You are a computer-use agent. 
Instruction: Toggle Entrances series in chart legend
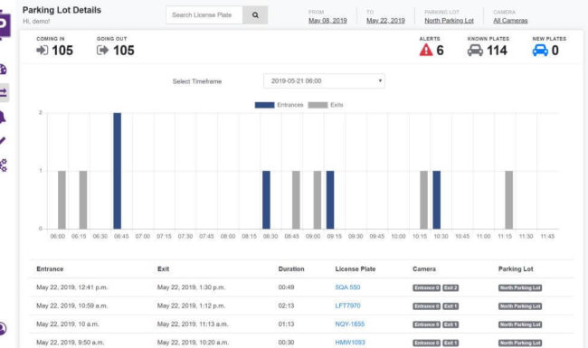tap(279, 105)
